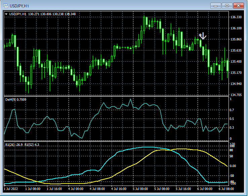Click the 136.330 price scale label
The height and width of the screenshot is (196, 248).
(237, 17)
